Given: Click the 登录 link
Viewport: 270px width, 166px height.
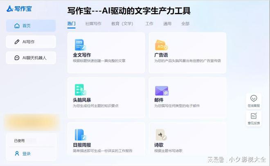Looking at the screenshot, I should point(26,153).
